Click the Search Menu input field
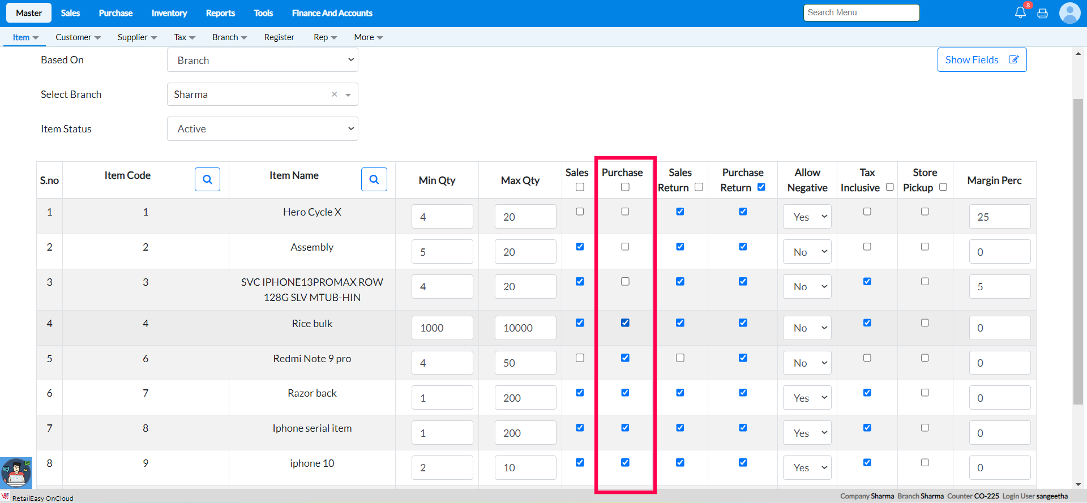The height and width of the screenshot is (503, 1087). tap(861, 12)
